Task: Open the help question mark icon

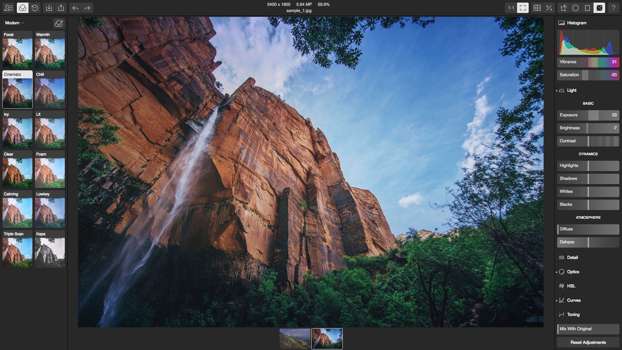Action: (x=613, y=8)
